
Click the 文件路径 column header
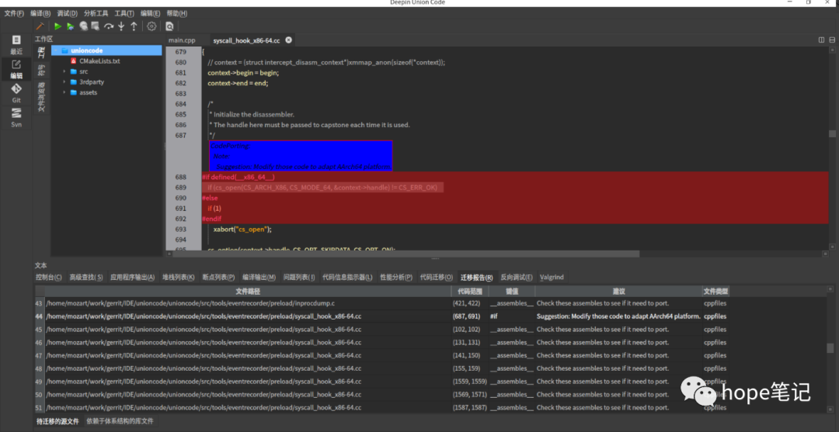click(248, 292)
